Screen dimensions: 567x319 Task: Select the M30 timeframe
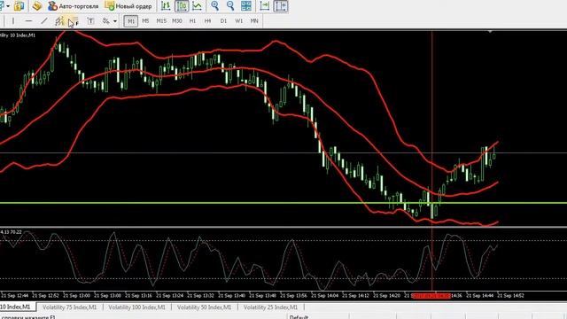point(177,21)
